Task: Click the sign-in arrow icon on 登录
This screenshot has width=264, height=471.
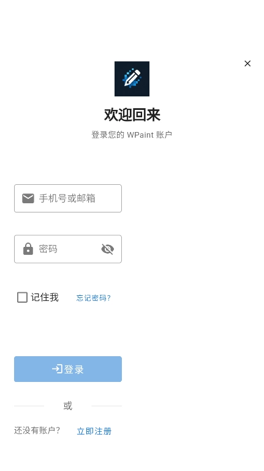Action: pyautogui.click(x=57, y=369)
